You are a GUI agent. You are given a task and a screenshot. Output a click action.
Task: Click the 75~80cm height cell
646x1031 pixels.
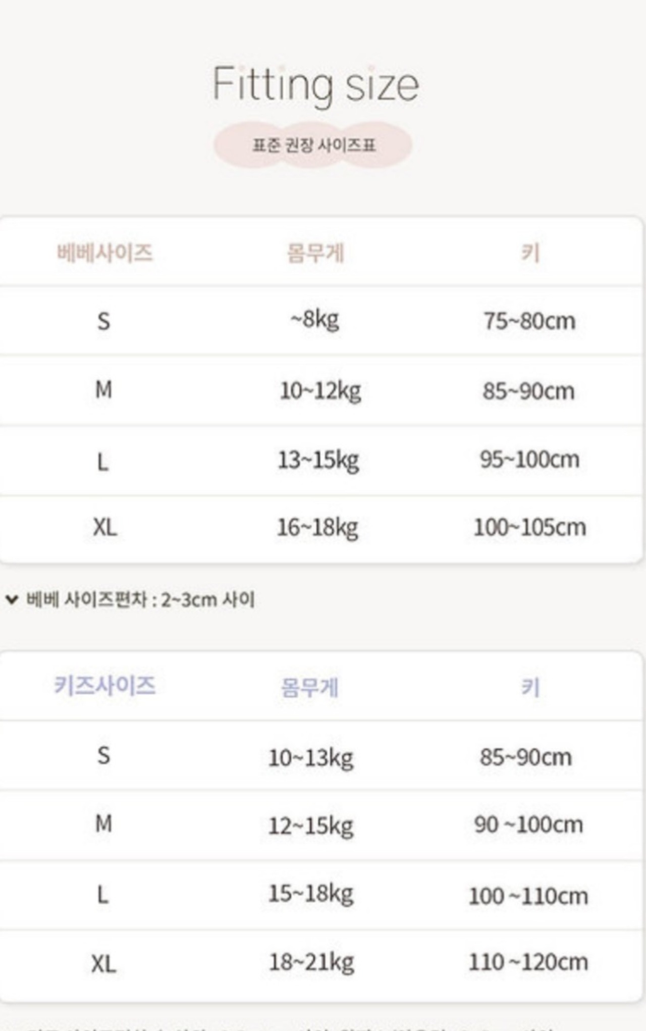point(529,321)
